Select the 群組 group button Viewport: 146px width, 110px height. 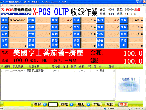click(x=97, y=104)
